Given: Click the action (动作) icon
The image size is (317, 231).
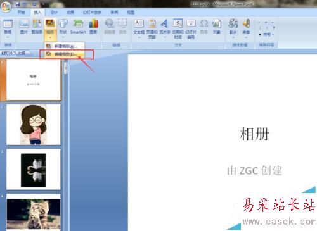Looking at the screenshot, I should (122, 23).
